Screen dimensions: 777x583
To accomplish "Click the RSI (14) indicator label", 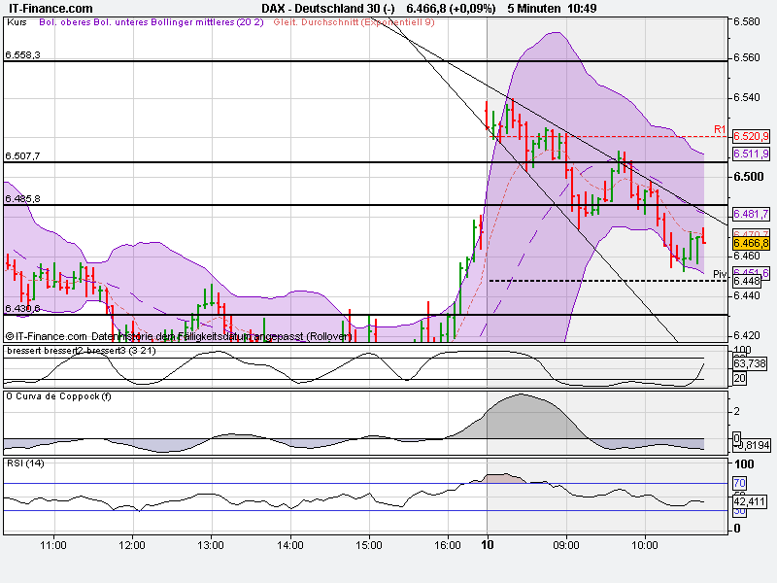I will click(25, 463).
